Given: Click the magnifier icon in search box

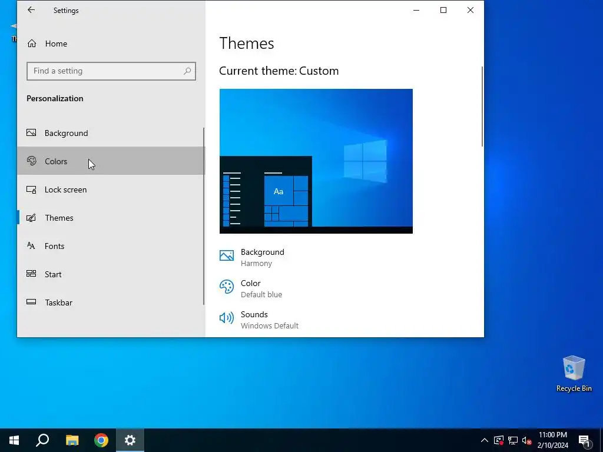Looking at the screenshot, I should (x=187, y=71).
